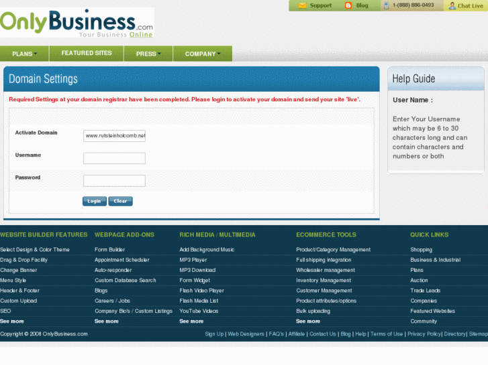
Task: Open Custom Upload link
Action: click(18, 301)
